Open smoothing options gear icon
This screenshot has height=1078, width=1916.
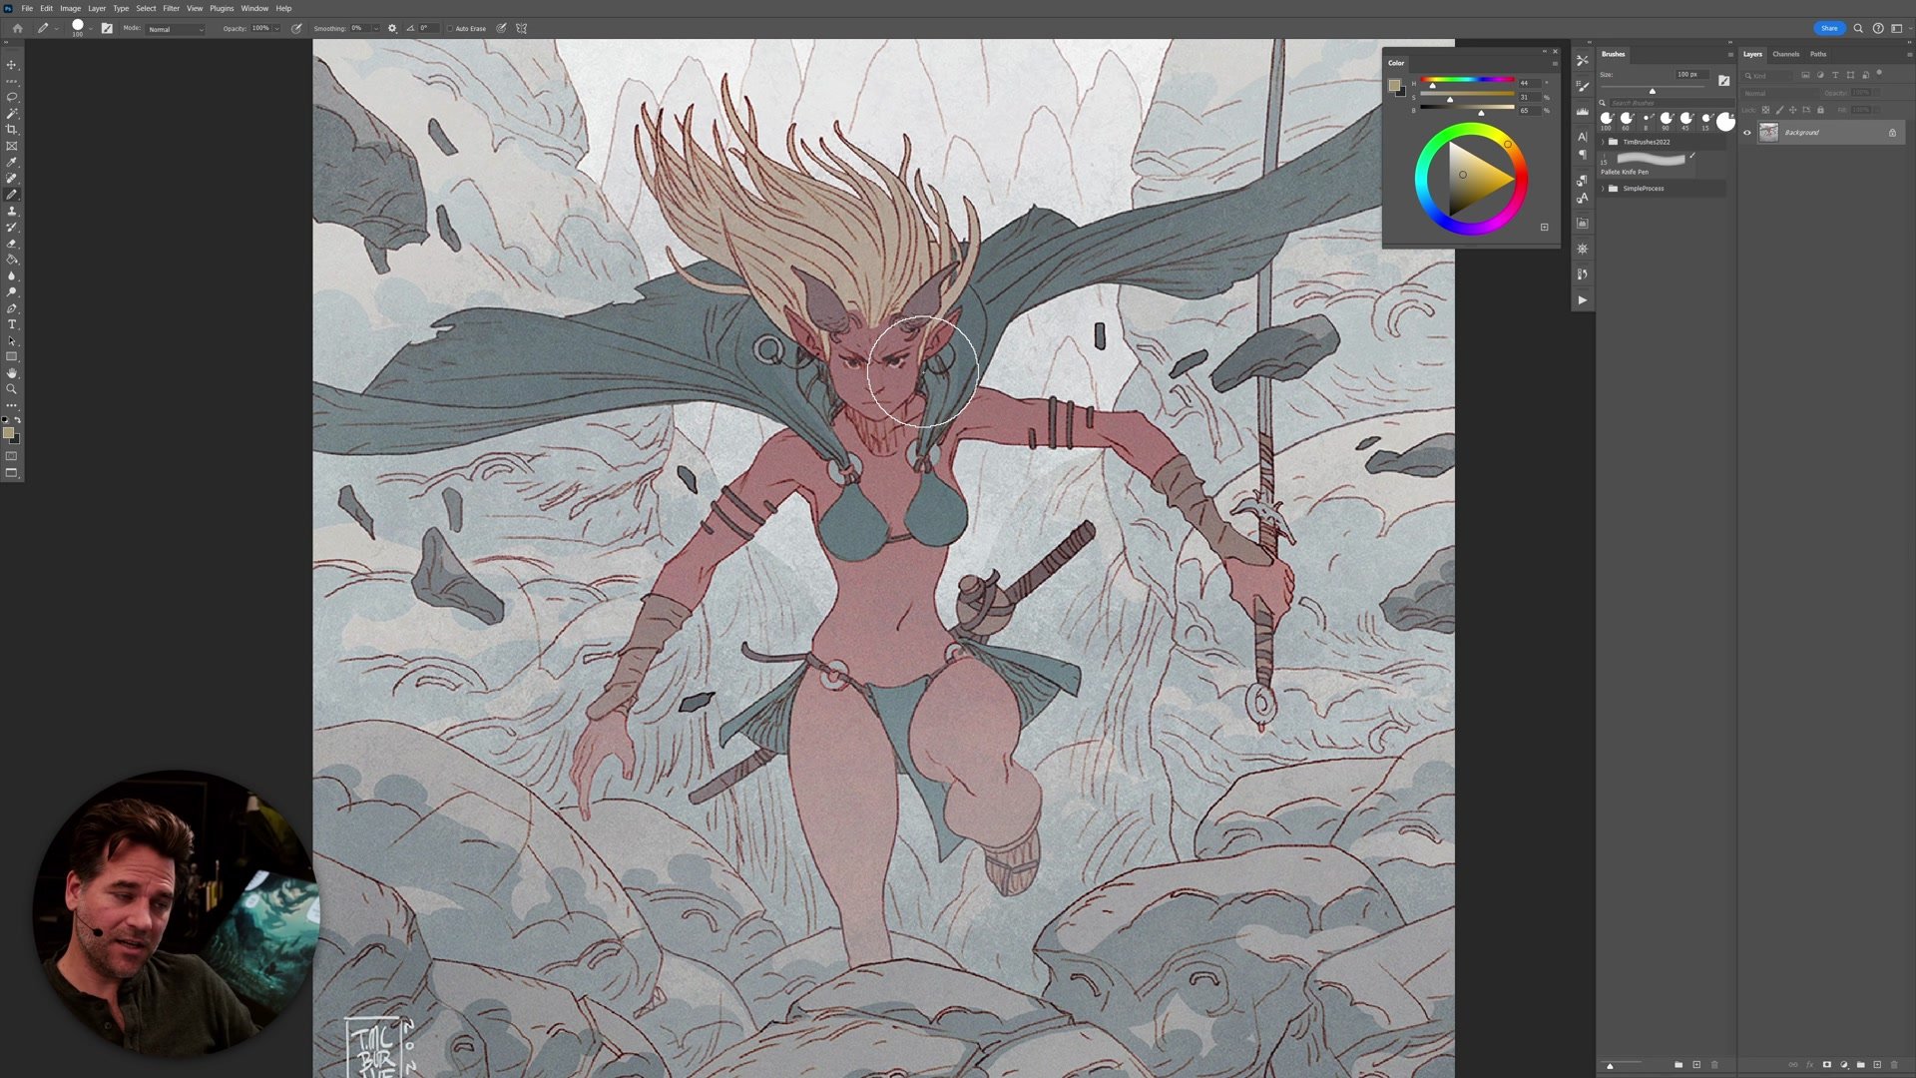[x=392, y=29]
